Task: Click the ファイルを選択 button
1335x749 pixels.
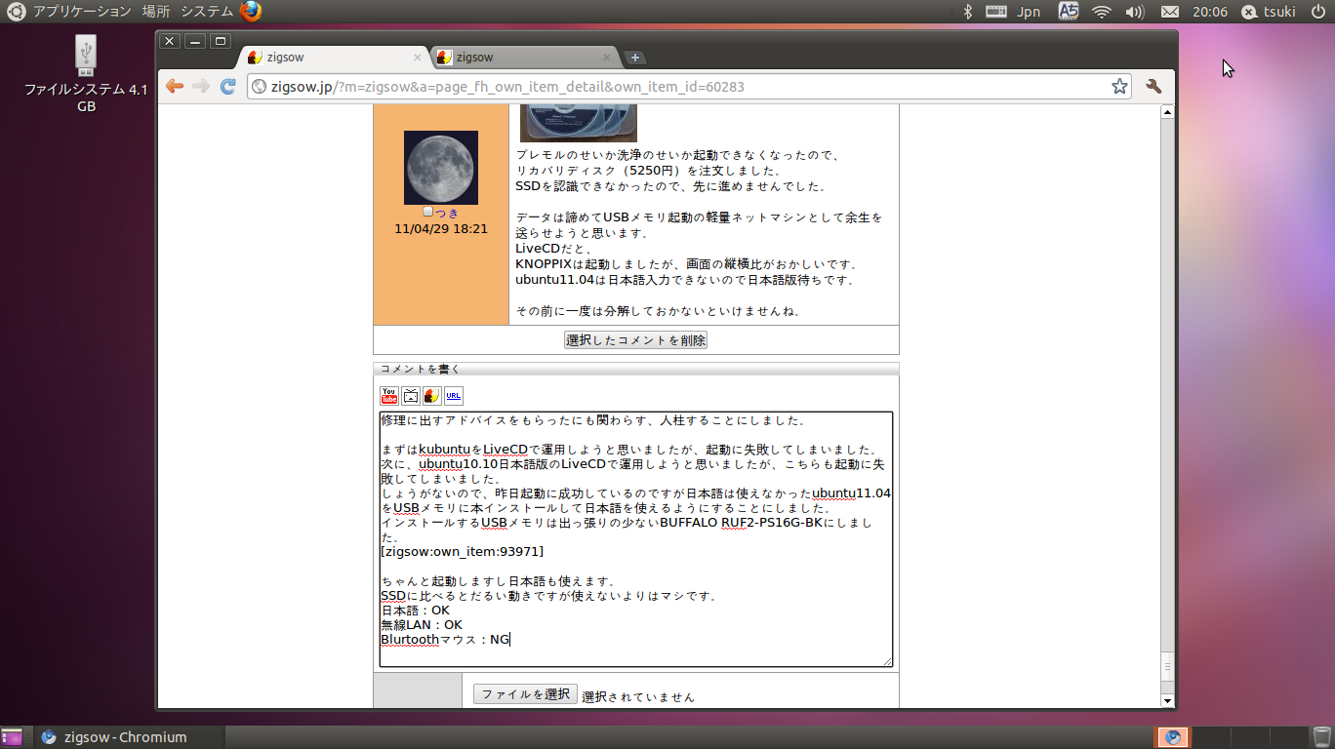Action: 525,694
